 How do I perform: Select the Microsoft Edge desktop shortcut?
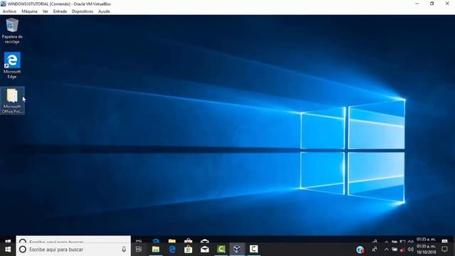[12, 65]
